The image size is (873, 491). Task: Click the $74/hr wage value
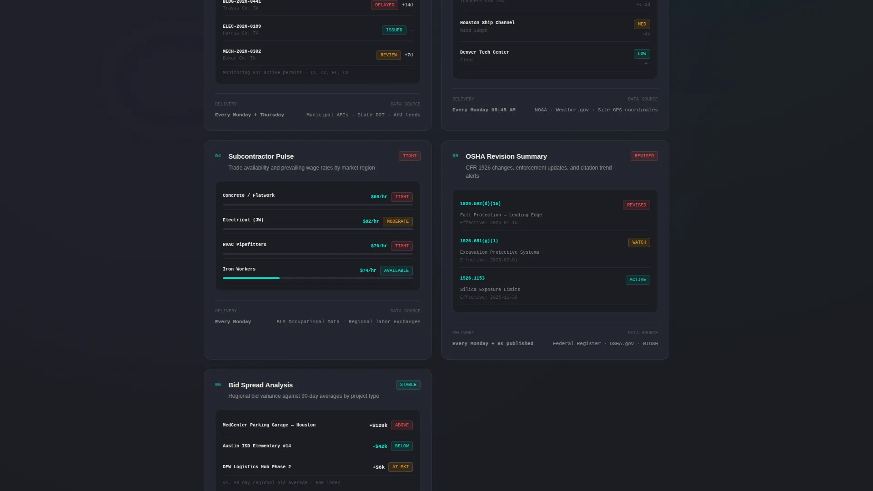[x=368, y=271]
